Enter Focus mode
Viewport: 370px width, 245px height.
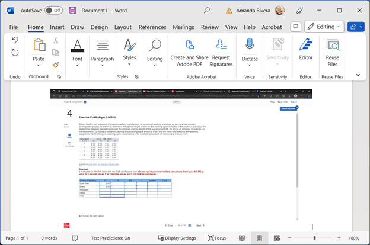217,238
